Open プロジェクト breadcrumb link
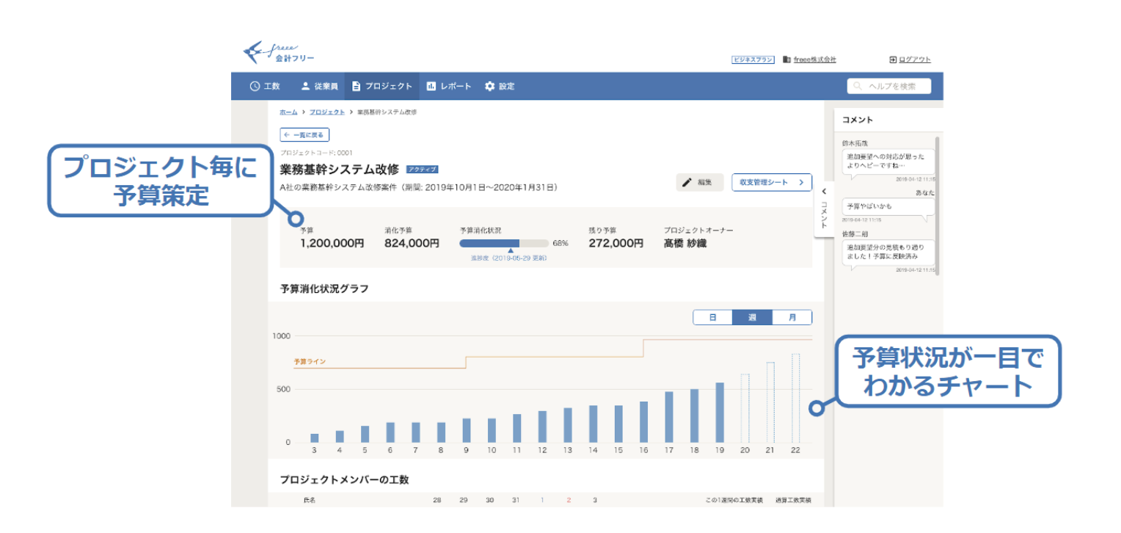This screenshot has height=533, width=1121. (x=326, y=112)
